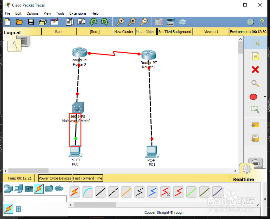Choose the Serial DCE cable with clock
270x219 pixels.
pyautogui.click(x=165, y=192)
